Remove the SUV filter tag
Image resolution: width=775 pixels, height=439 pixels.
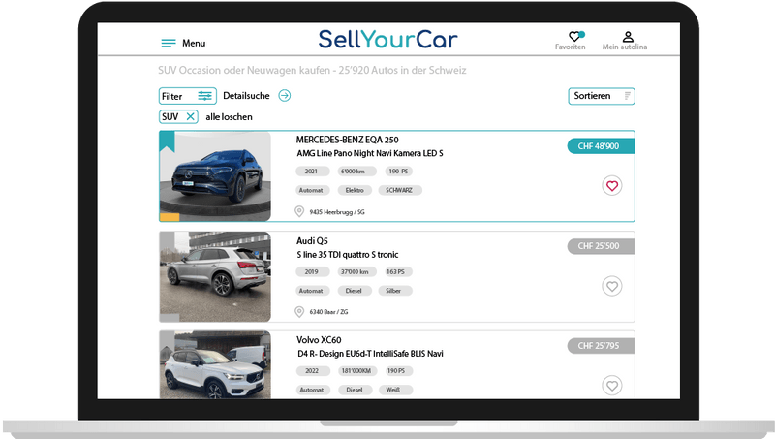(x=191, y=116)
